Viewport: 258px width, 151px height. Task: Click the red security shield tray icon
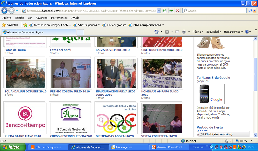221,147
